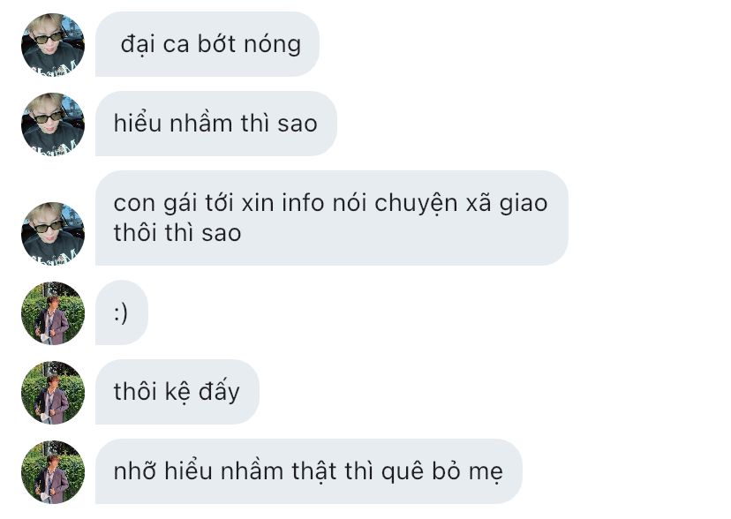Select the 'đại ca bớt nóng' message bubble
The height and width of the screenshot is (519, 731).
pos(207,44)
